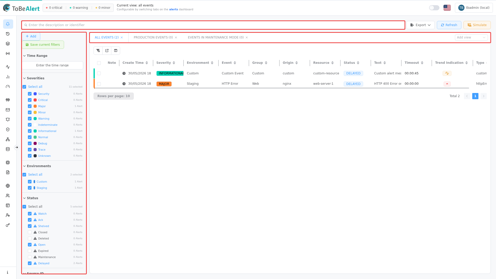Open the activity pulse sidebar icon
Viewport: 496px width, 279px height.
(8, 67)
